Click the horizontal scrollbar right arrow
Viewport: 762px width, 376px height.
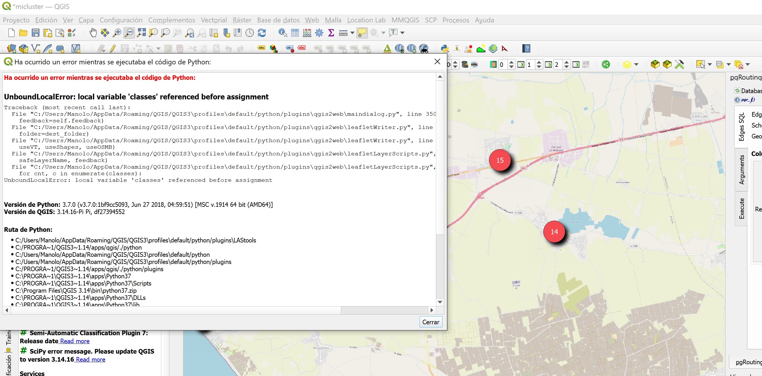coord(432,310)
